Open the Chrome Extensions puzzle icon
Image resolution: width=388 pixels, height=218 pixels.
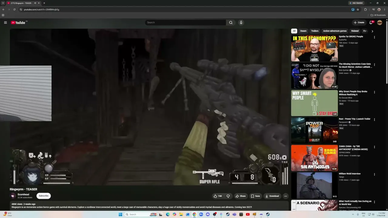pyautogui.click(x=365, y=9)
